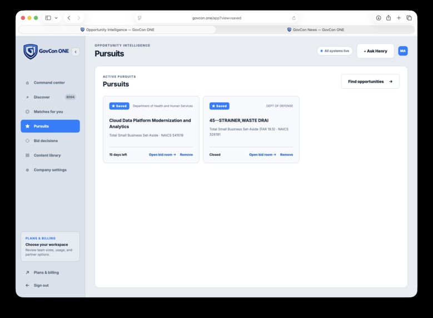Open the Choose your workspace billing card
This screenshot has height=318, width=433.
pos(50,246)
